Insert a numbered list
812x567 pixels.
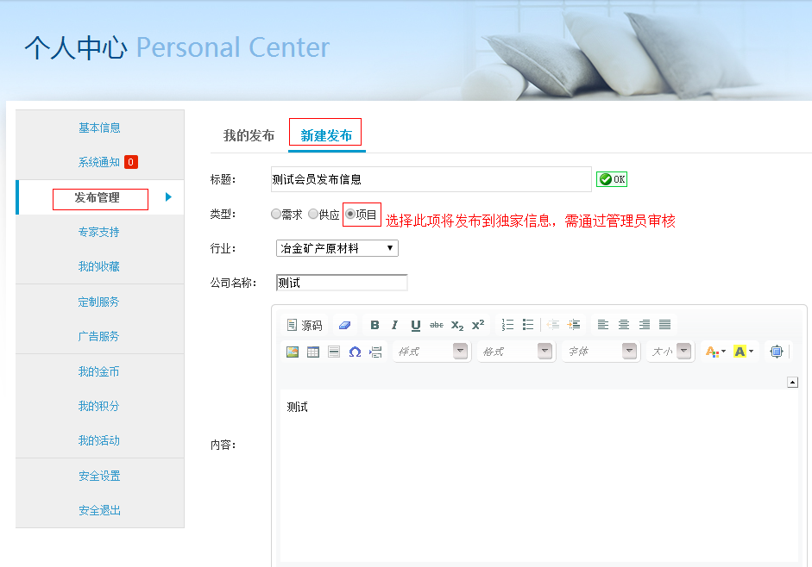tap(507, 325)
